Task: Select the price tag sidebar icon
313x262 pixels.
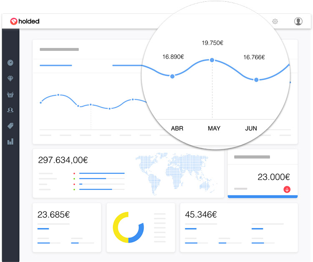Action: pos(10,126)
